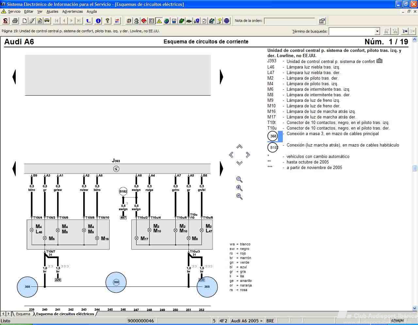
Task: Click the question mark help icon
Action: [x=107, y=21]
